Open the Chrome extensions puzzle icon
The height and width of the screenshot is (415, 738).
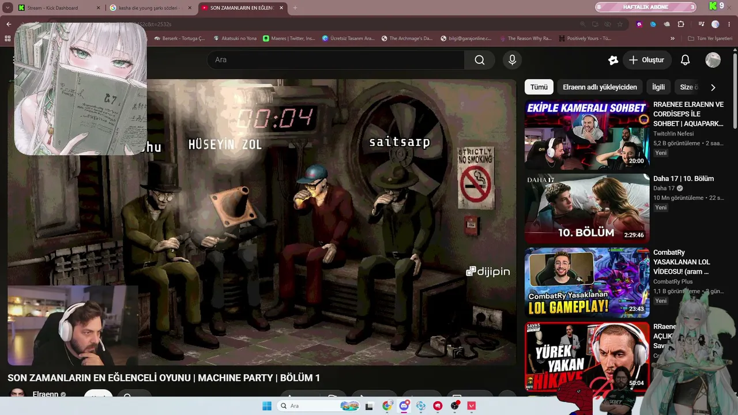[681, 24]
